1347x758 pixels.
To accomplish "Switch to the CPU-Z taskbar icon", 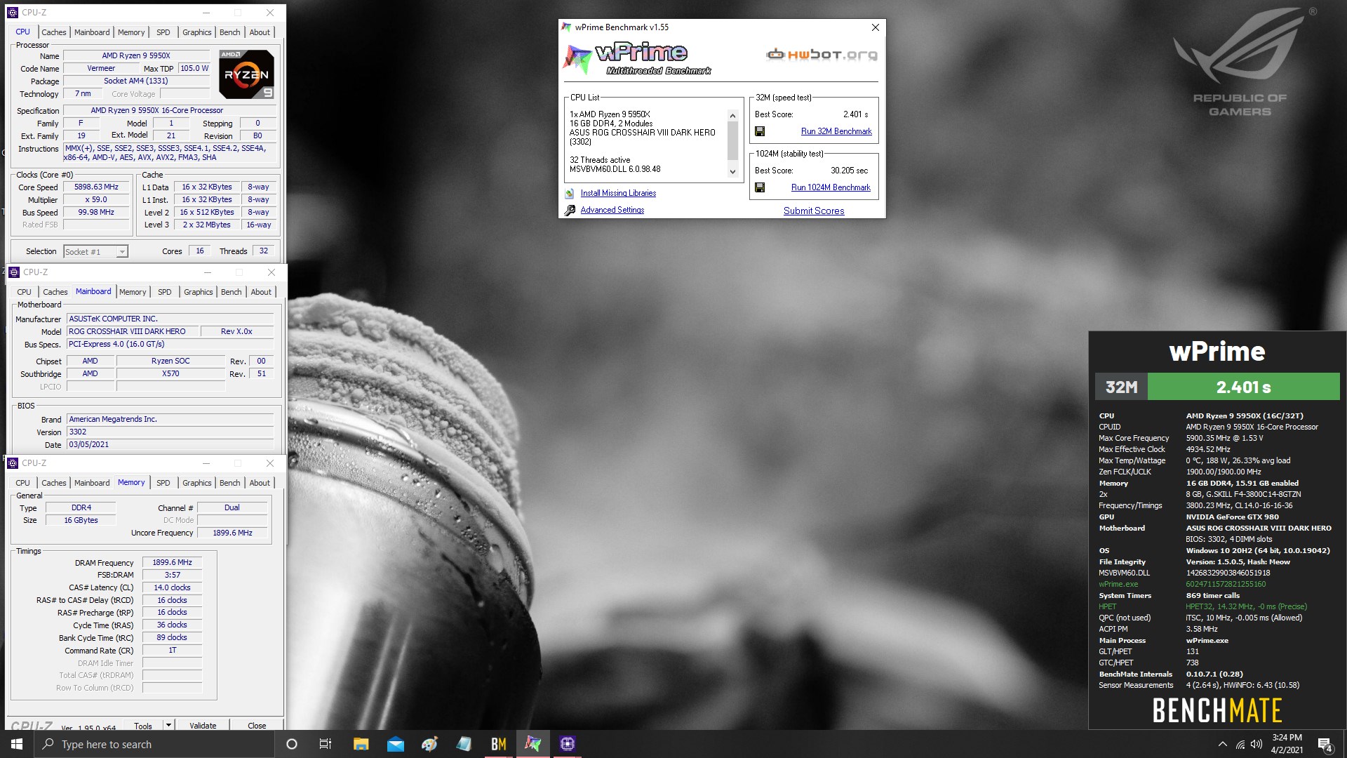I will (567, 744).
